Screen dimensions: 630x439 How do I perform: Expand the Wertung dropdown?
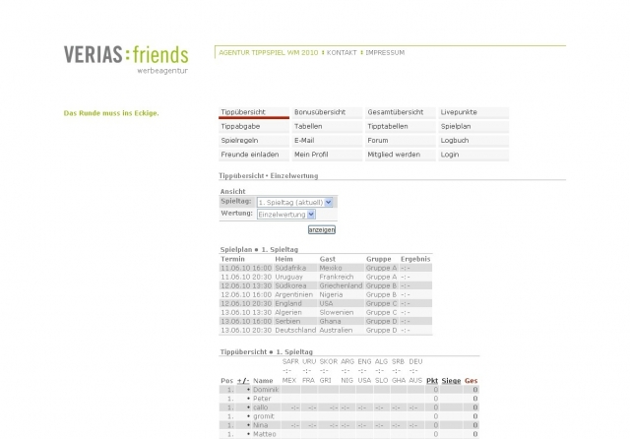coord(286,213)
